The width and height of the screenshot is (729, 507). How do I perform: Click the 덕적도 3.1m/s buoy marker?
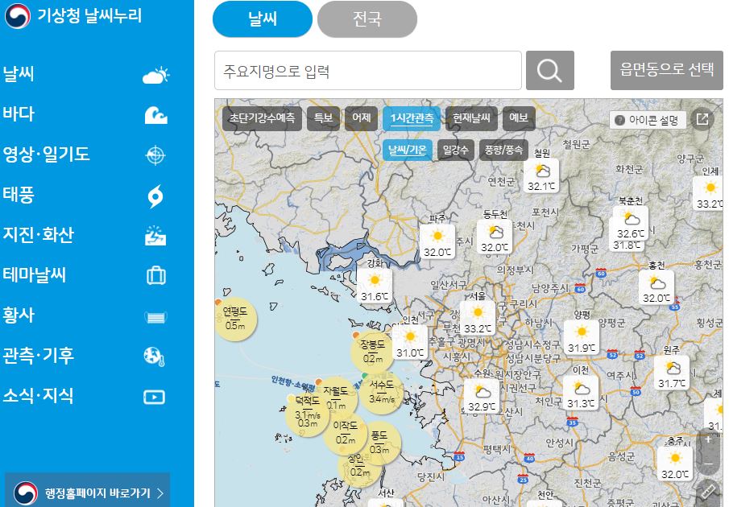pyautogui.click(x=308, y=414)
